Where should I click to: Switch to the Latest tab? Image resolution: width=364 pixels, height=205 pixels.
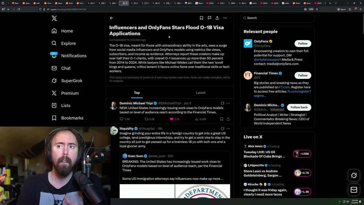[200, 93]
